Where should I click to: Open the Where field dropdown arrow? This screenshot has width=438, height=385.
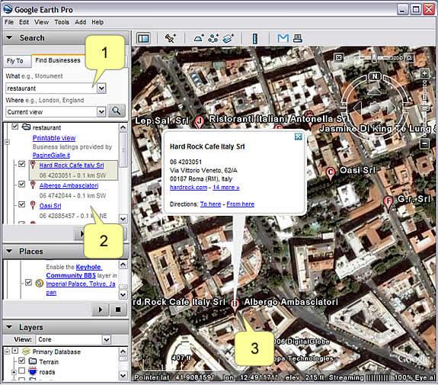click(x=101, y=112)
